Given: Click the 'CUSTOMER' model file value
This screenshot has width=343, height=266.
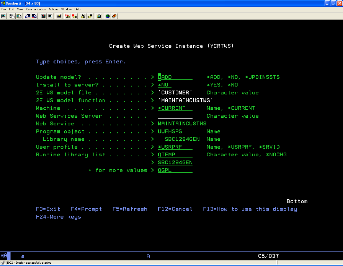Looking at the screenshot, I should click(175, 92).
